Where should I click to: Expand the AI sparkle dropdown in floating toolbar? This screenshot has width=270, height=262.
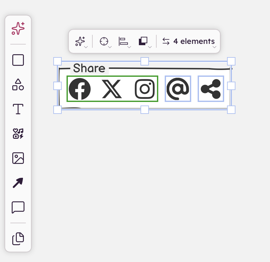tap(81, 41)
